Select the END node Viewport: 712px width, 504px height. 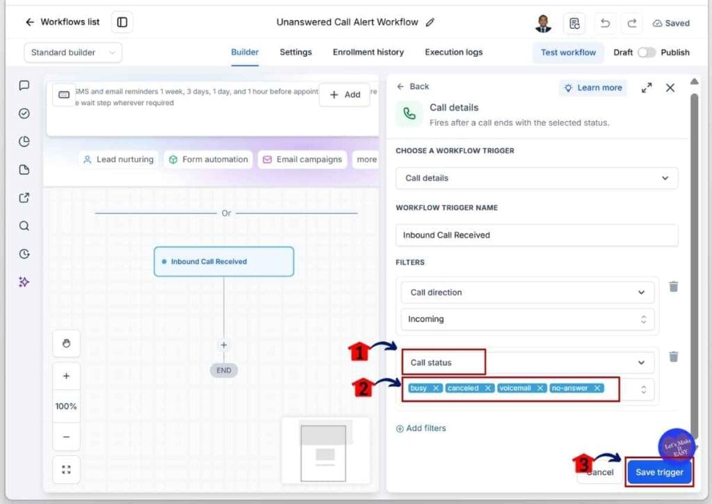(224, 371)
